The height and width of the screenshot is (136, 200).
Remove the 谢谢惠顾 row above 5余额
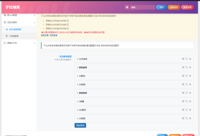190,93
